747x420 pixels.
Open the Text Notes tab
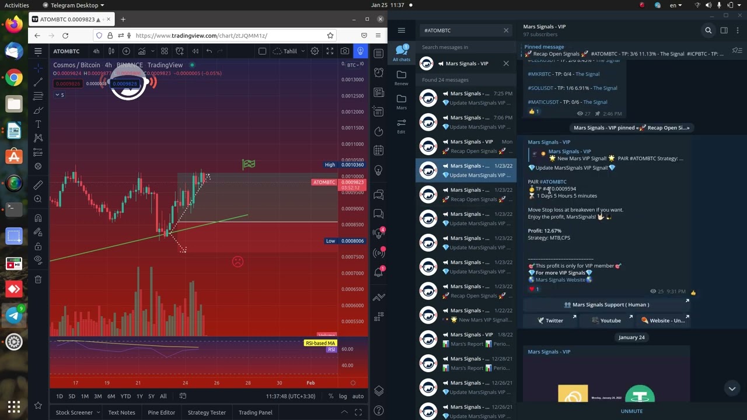click(121, 412)
